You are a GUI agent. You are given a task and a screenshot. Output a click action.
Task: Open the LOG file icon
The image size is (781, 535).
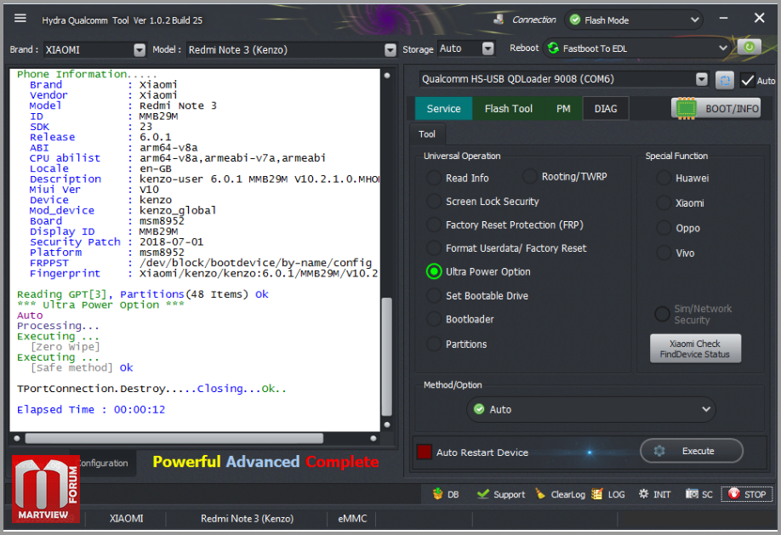597,494
